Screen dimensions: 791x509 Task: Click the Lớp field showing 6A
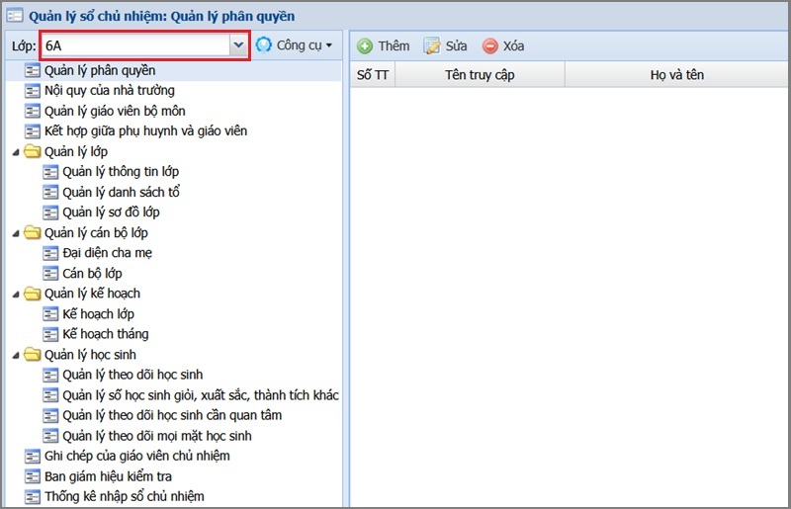pos(135,45)
